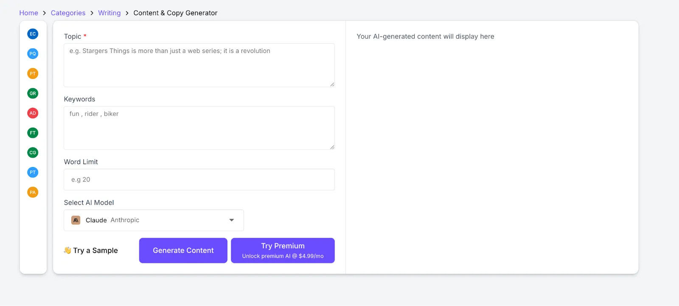Click Try a Sample link
This screenshot has height=306, width=679.
point(91,250)
